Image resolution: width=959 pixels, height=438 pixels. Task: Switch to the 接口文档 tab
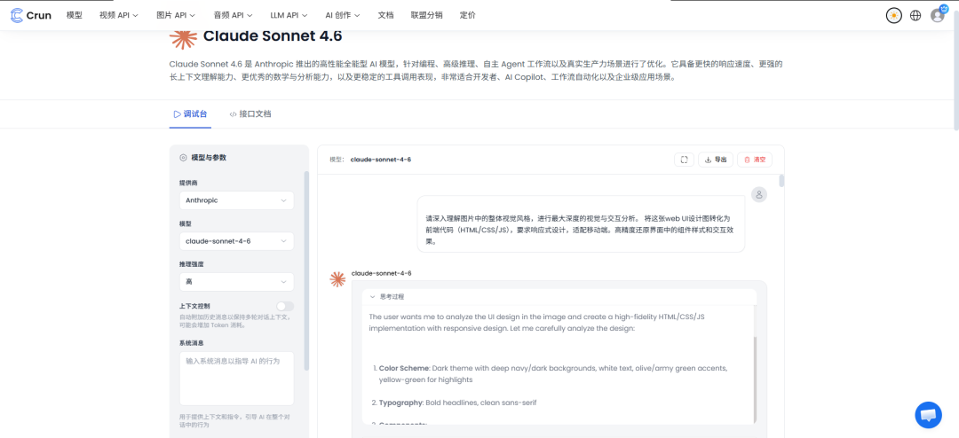[x=250, y=114]
